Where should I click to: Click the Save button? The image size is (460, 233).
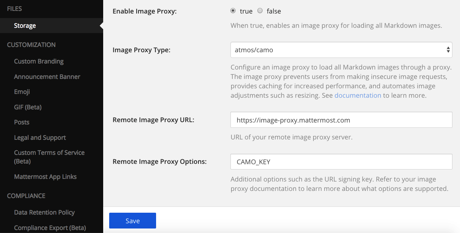[132, 221]
